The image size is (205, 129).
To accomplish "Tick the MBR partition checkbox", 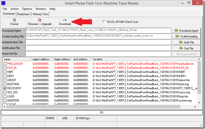I will [x=5, y=72].
